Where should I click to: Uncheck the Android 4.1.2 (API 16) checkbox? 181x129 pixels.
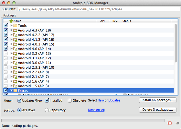click(x=6, y=39)
